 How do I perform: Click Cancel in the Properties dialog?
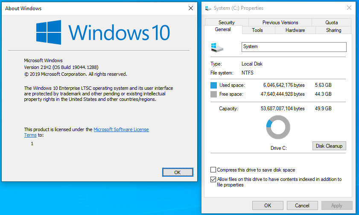click(302, 205)
